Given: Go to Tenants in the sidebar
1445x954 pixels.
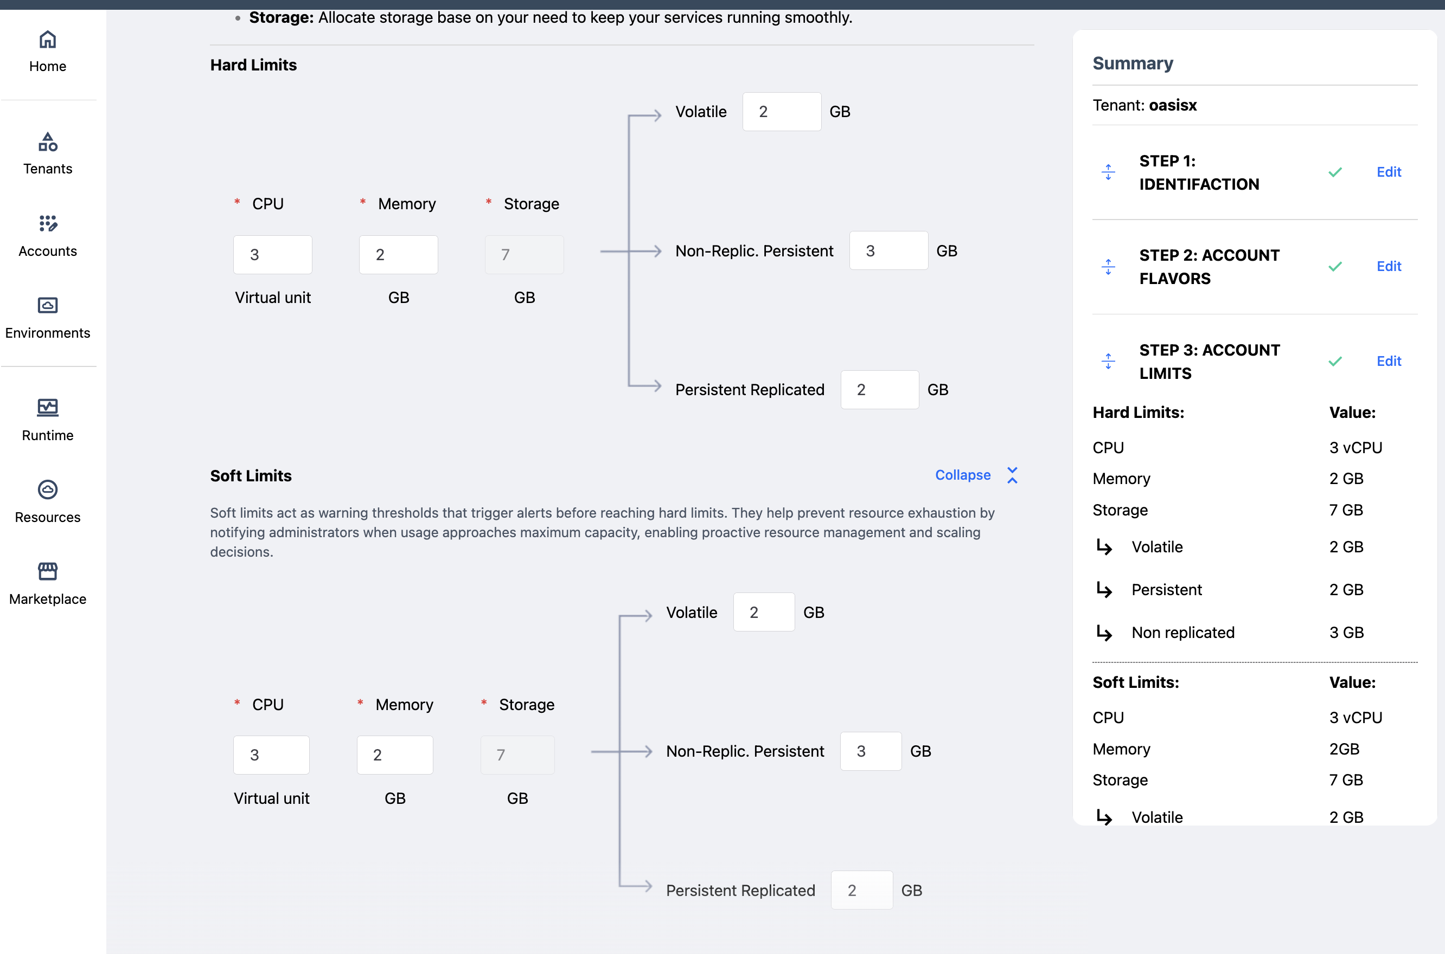Looking at the screenshot, I should point(48,143).
